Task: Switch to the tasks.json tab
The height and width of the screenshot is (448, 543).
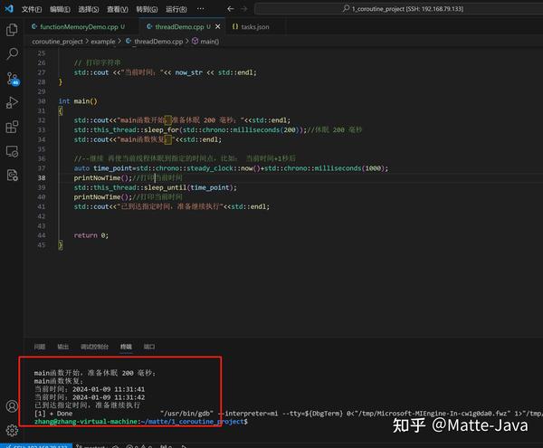Action: click(x=255, y=26)
